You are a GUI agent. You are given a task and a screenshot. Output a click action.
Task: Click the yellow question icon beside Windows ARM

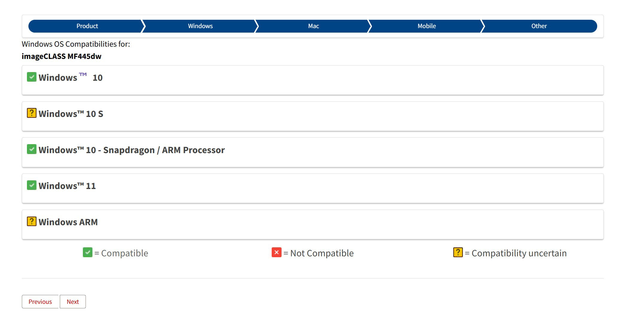point(32,221)
